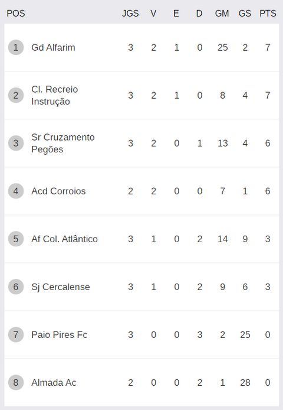The width and height of the screenshot is (283, 410).
Task: Click the GM column header
Action: point(222,14)
